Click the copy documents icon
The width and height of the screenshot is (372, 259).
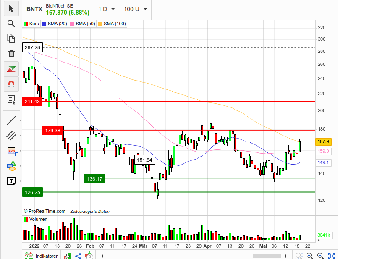click(x=11, y=39)
